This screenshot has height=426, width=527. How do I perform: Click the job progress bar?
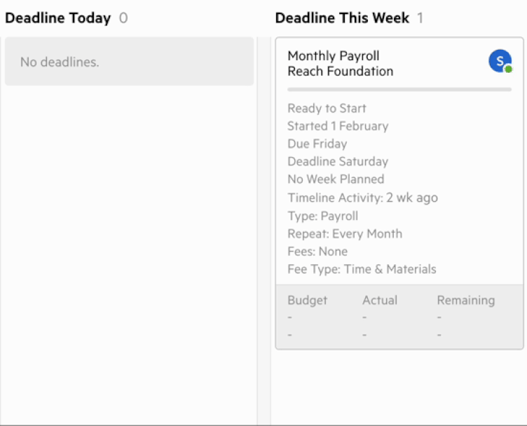(x=399, y=90)
